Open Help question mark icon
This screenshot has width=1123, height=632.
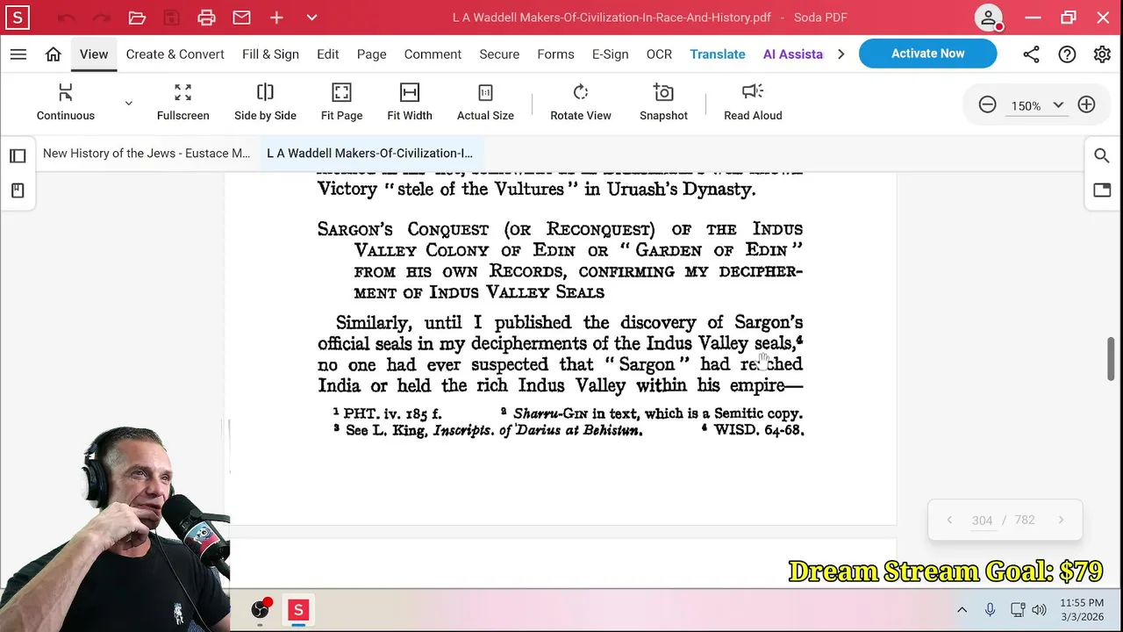[1067, 54]
